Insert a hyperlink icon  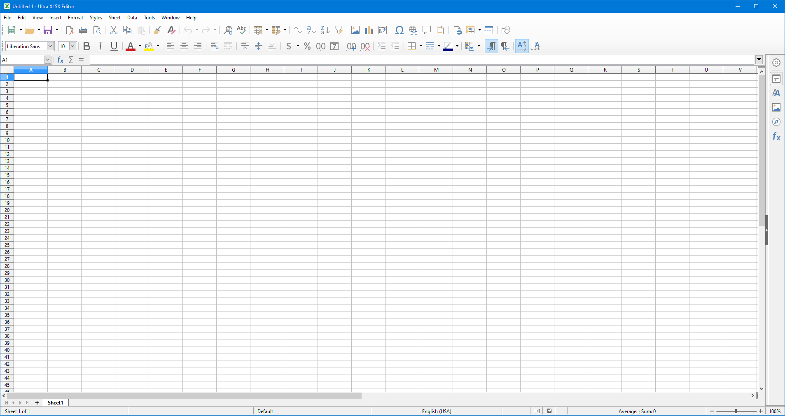coord(413,30)
